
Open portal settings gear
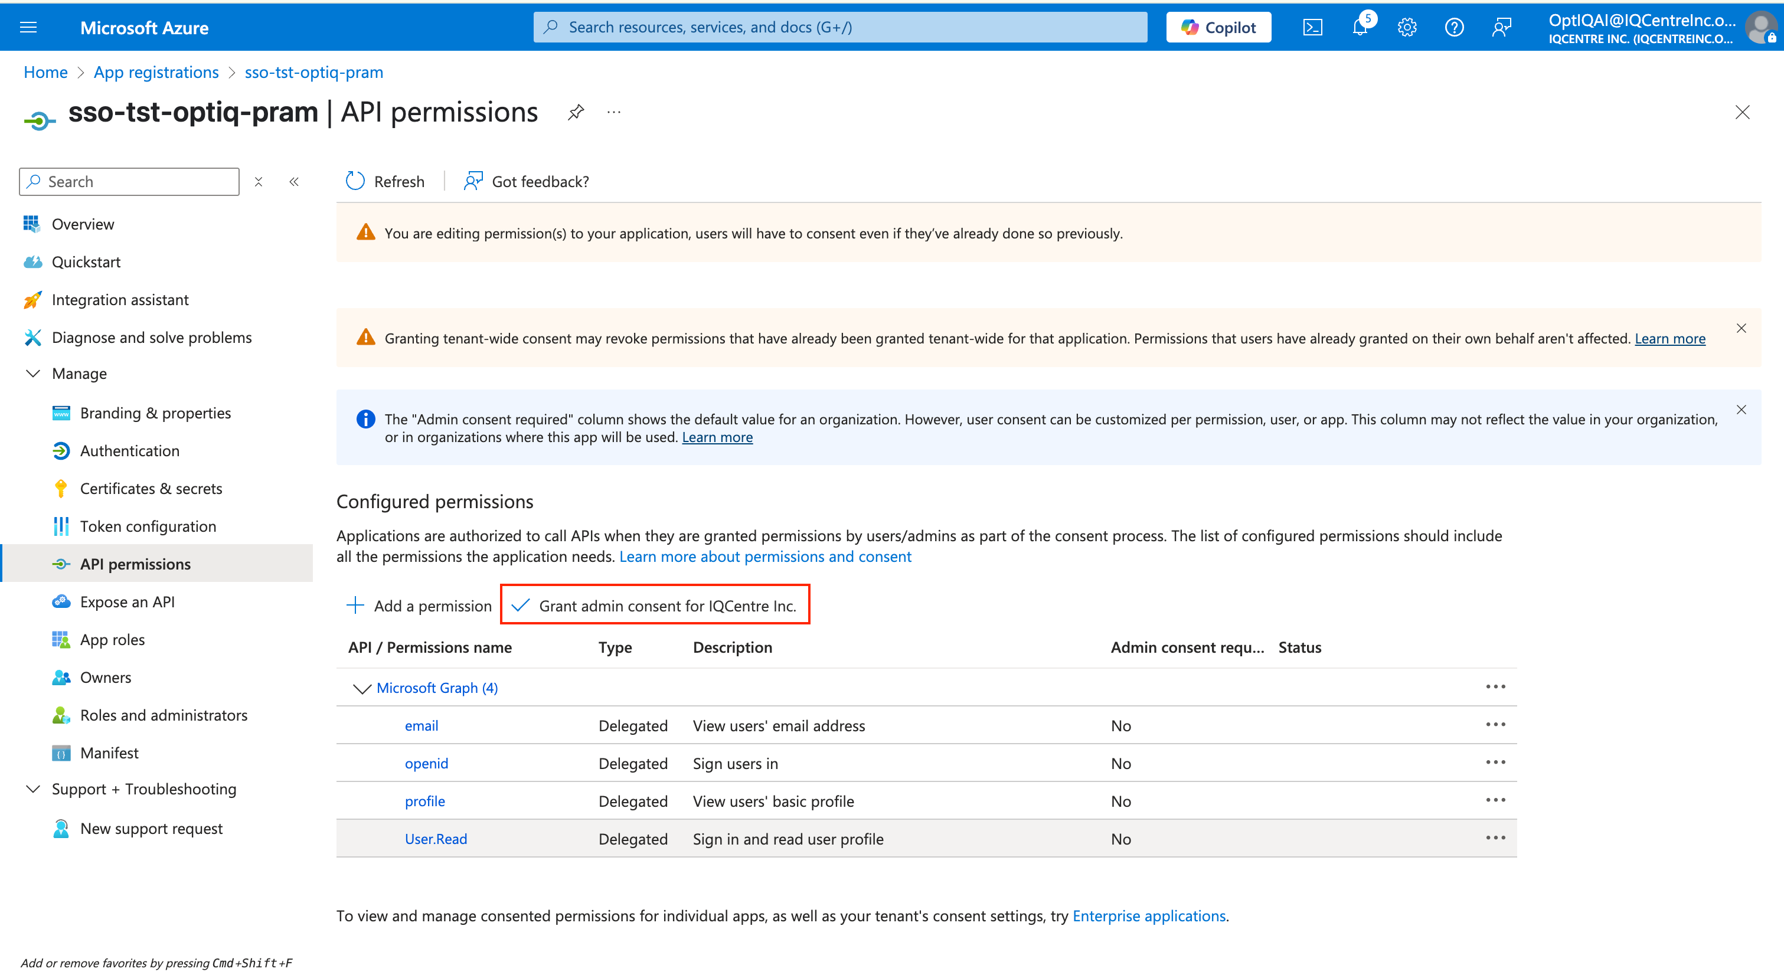pos(1407,28)
